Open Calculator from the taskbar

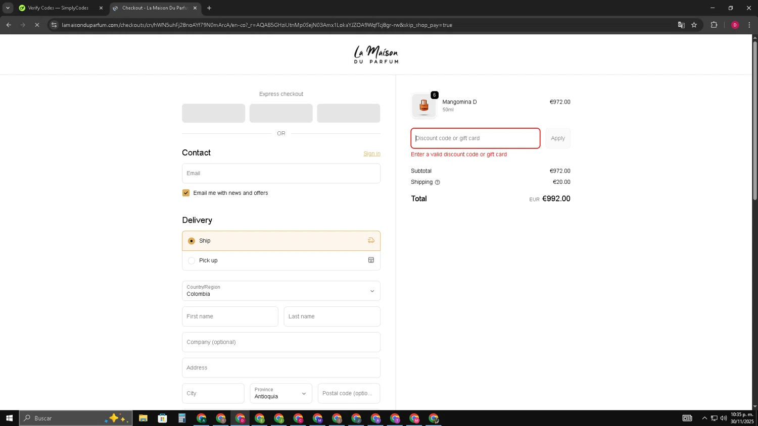pyautogui.click(x=182, y=418)
